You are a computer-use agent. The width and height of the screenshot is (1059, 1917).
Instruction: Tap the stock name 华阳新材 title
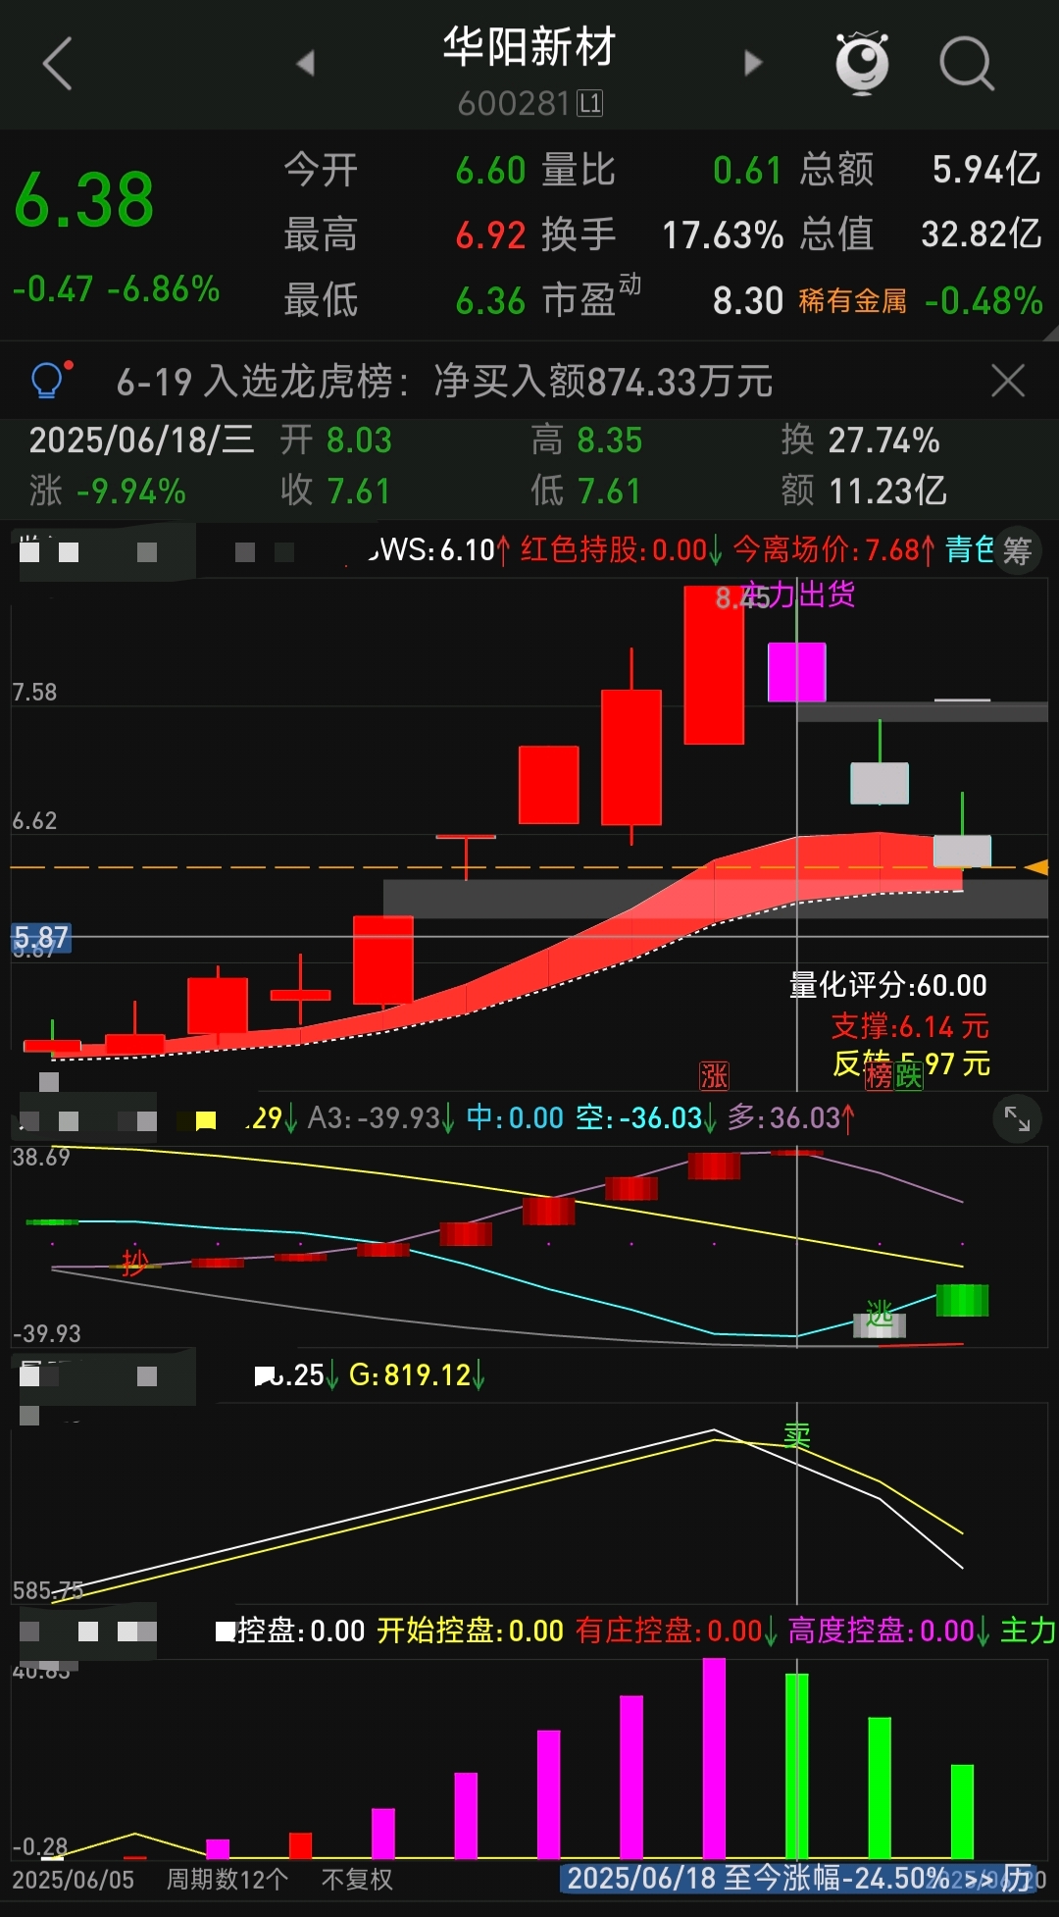coord(529,47)
